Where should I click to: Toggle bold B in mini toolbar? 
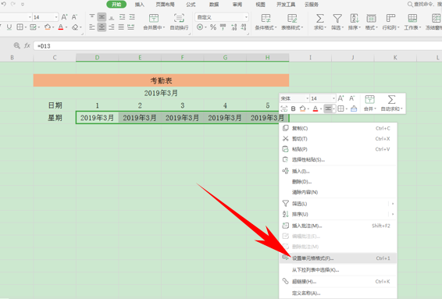293,109
